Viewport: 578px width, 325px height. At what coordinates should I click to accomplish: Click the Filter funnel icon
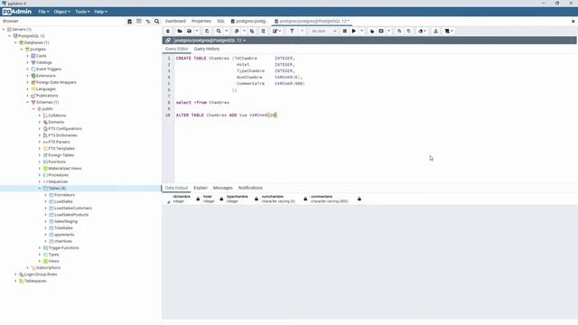point(292,31)
